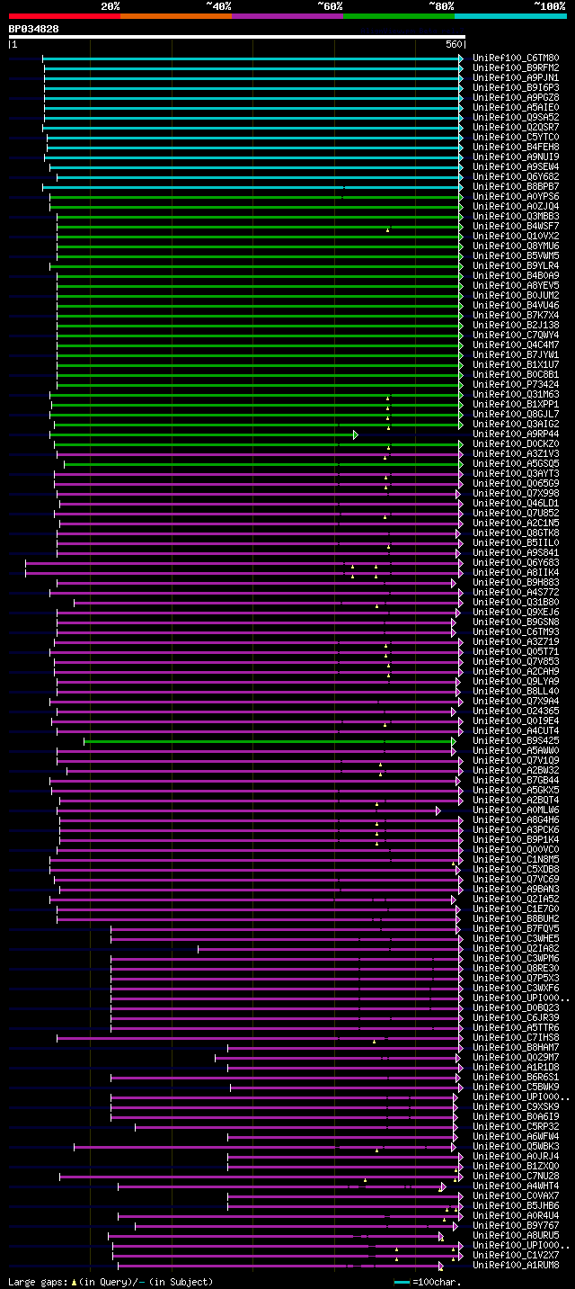
Task: Click hit label UniRef100_C1N8M5
Action: [x=516, y=859]
